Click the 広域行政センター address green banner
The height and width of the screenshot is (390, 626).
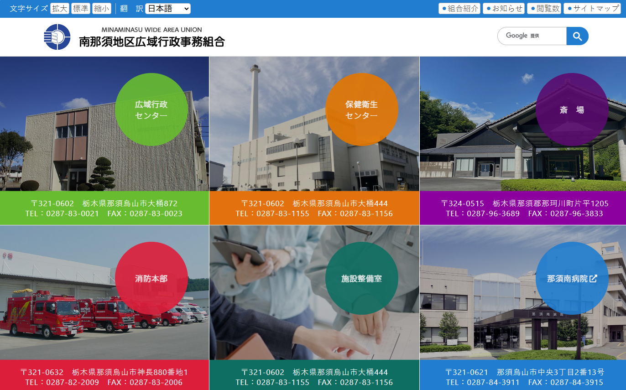(x=104, y=208)
